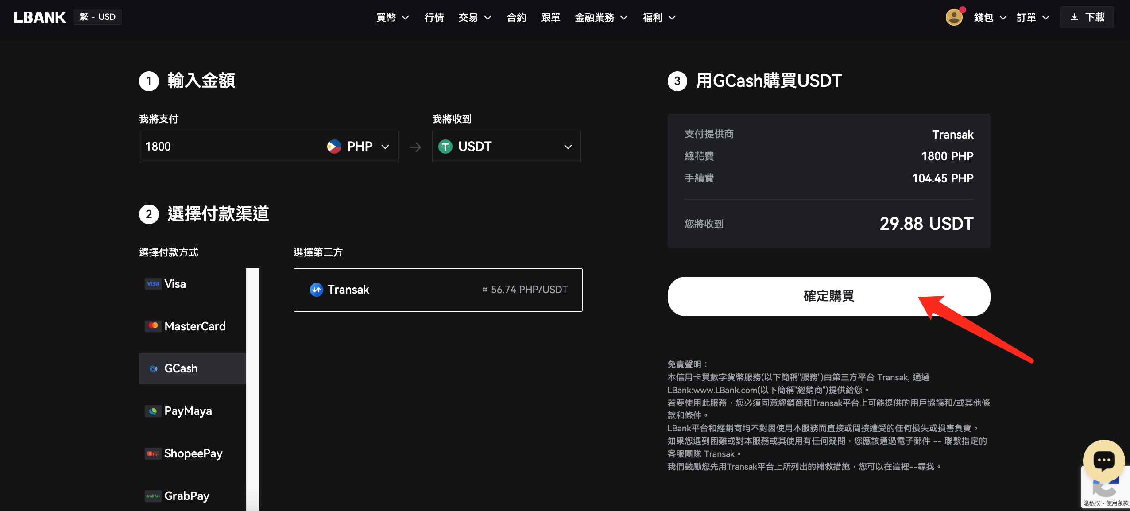Open the LBANK logo home link
Screen dimensions: 1130x511
39,17
